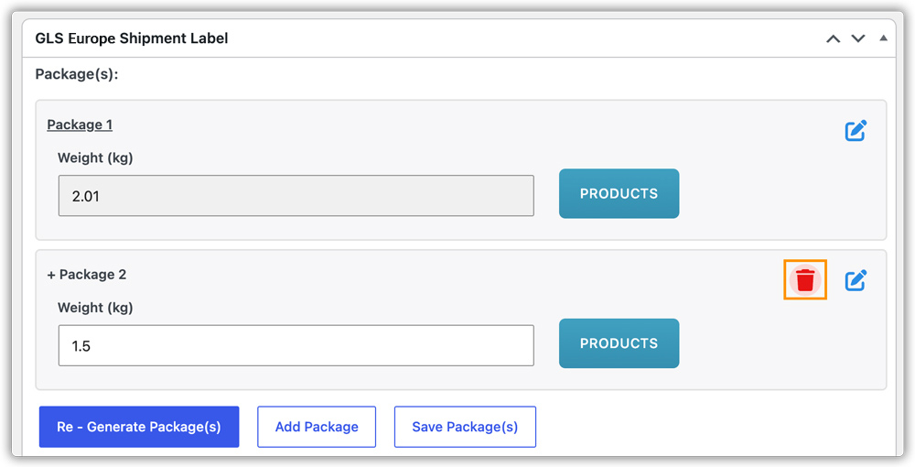Move the panel up with the up chevron
Image resolution: width=915 pixels, height=467 pixels.
(x=834, y=38)
